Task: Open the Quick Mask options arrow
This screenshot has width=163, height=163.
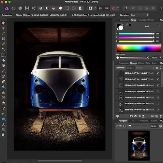Action: [x=95, y=8]
